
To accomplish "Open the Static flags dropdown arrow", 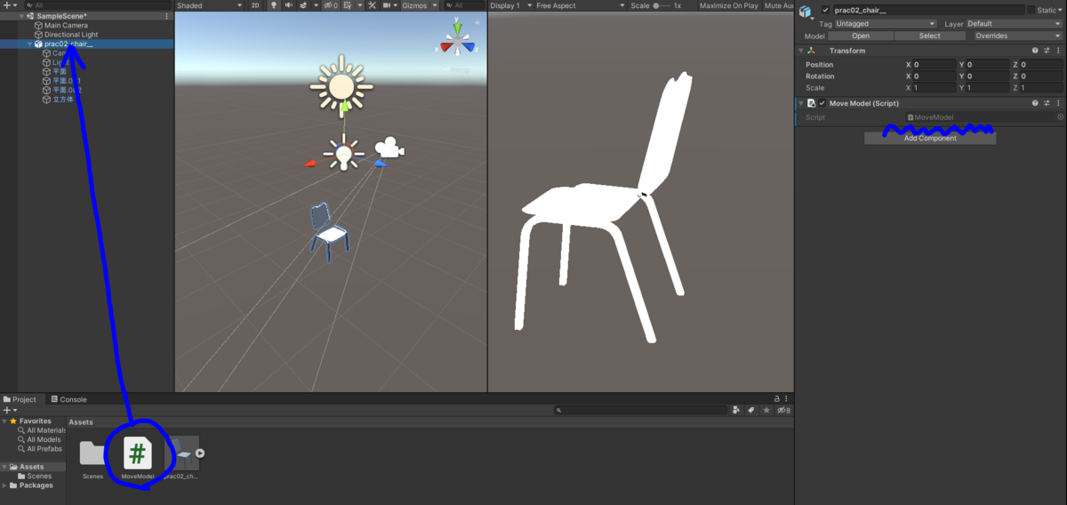I will coord(1060,10).
